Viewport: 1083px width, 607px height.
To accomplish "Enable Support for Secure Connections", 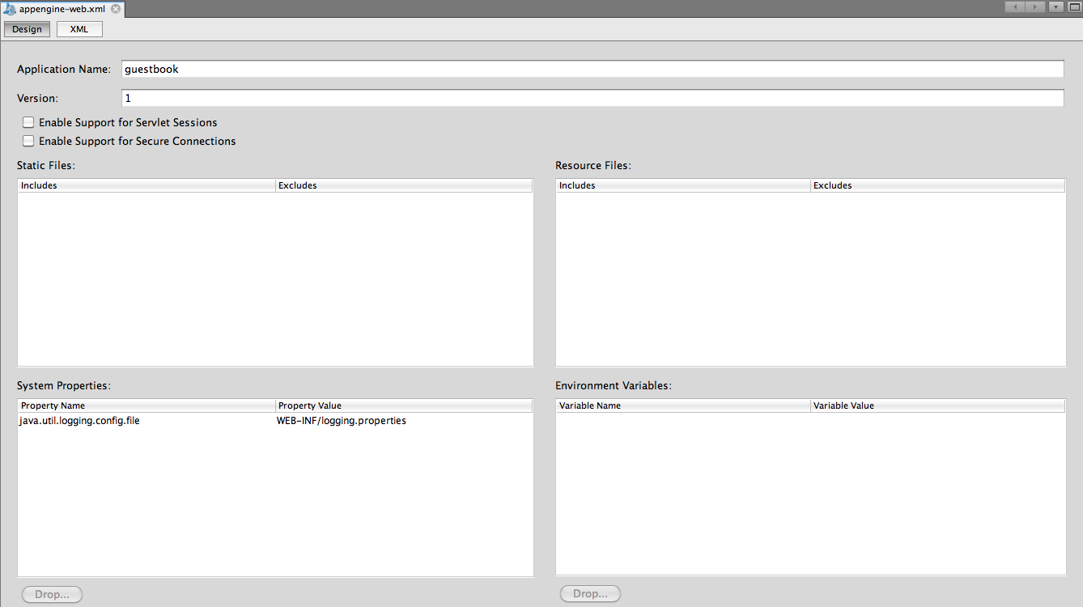I will tap(28, 141).
